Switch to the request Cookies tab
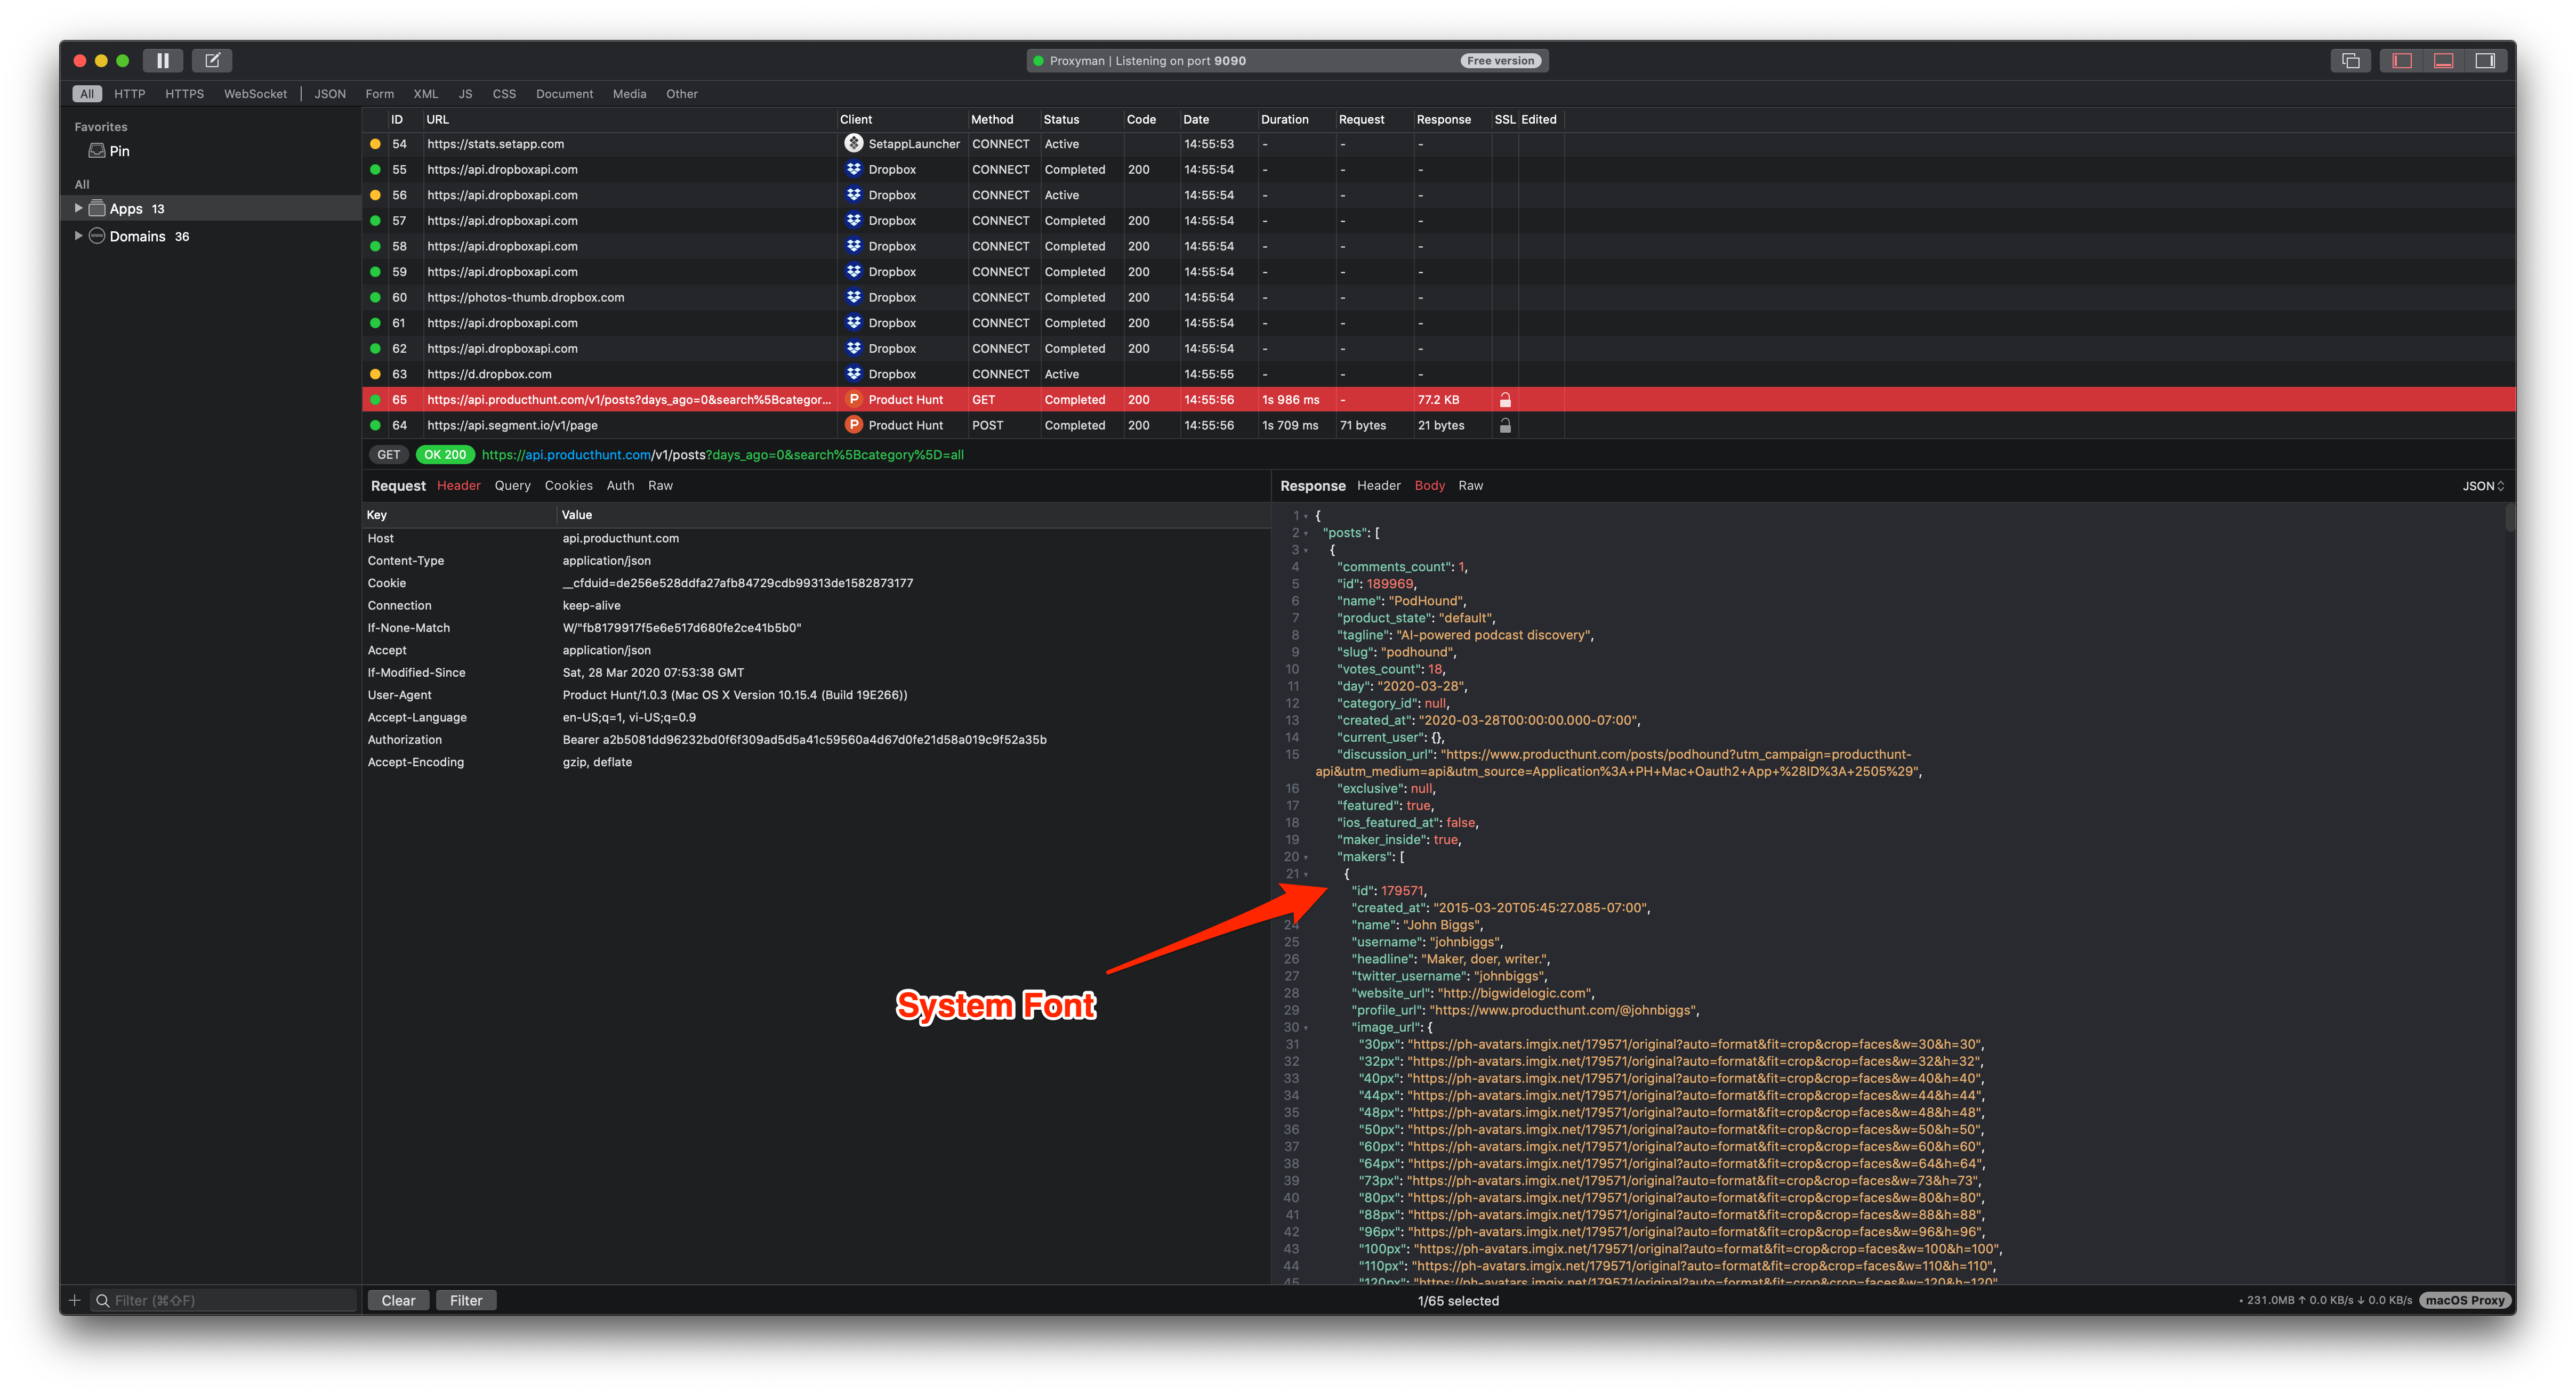 click(568, 485)
